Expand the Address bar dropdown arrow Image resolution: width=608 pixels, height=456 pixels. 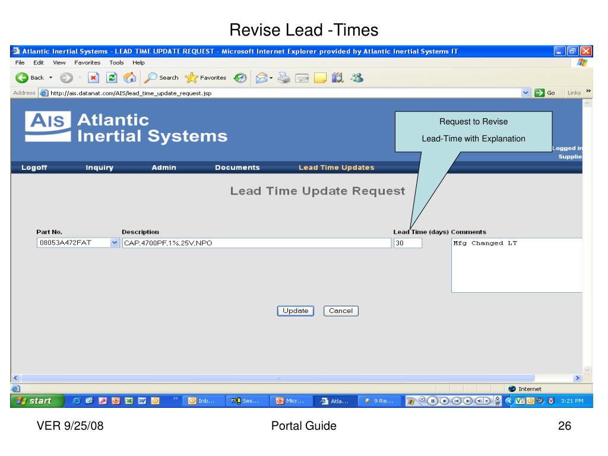point(525,93)
